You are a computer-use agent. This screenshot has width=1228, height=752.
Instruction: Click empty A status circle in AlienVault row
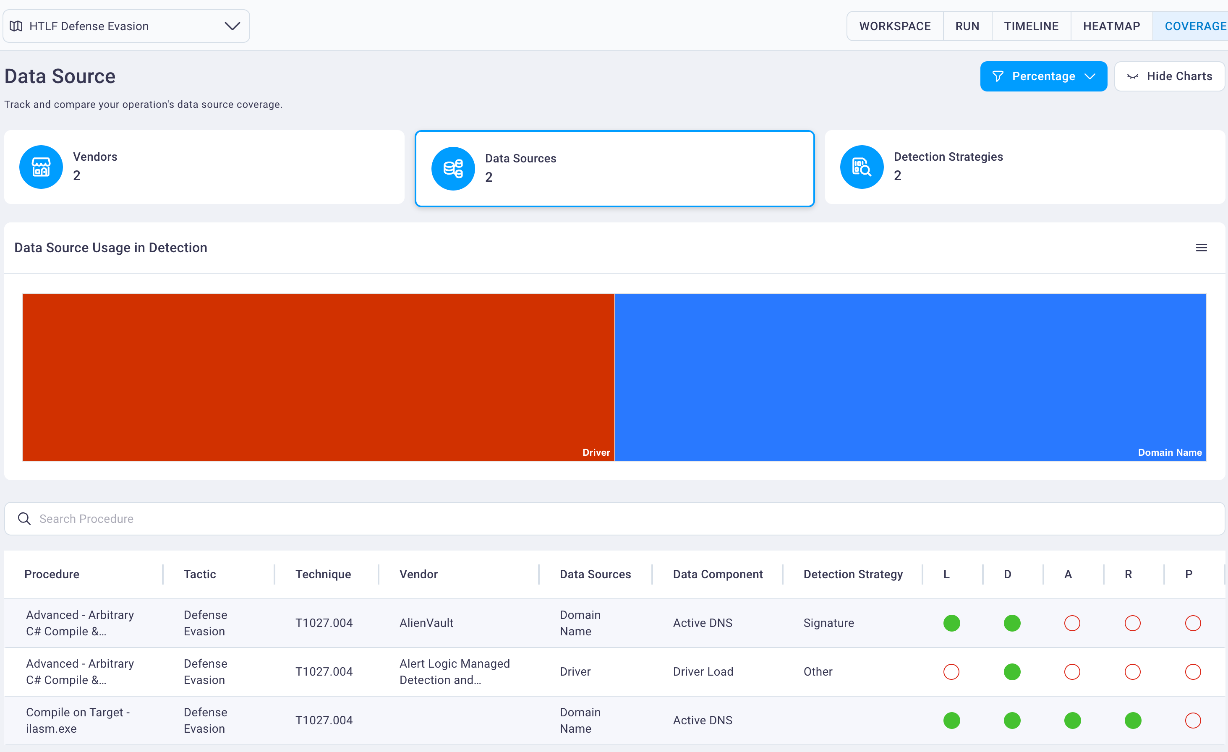click(x=1072, y=623)
